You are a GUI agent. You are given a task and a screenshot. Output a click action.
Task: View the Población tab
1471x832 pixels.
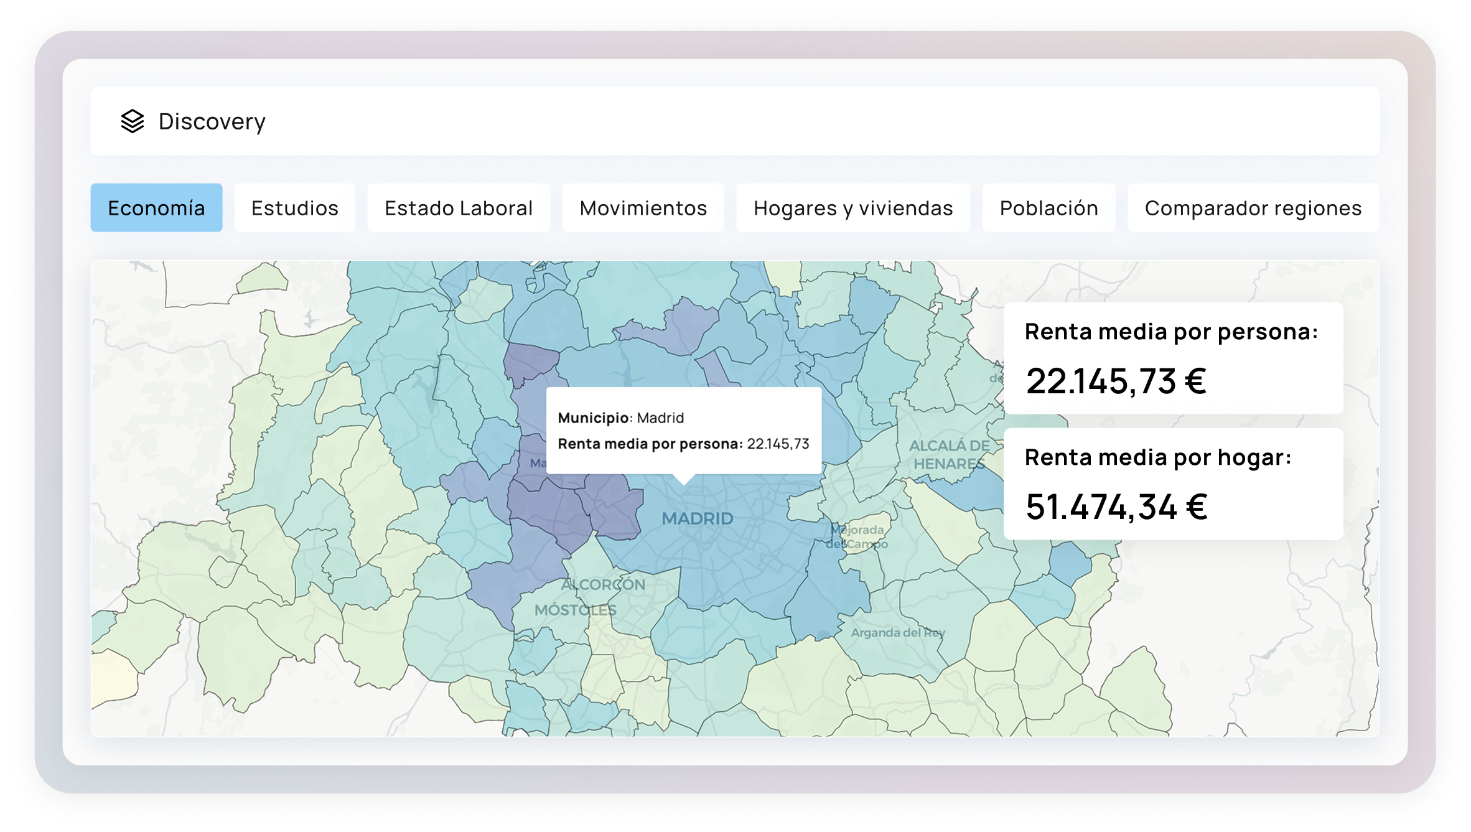(1048, 208)
